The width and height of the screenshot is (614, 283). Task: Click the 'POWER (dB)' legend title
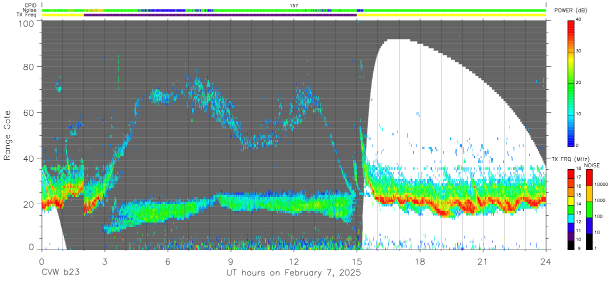click(x=570, y=10)
